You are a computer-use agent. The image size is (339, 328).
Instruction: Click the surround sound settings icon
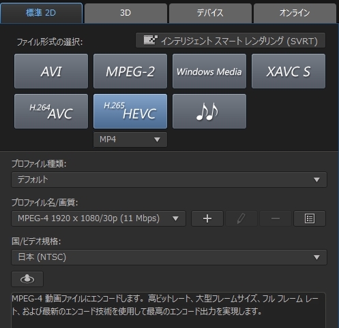pyautogui.click(x=27, y=279)
